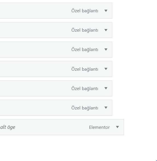Expand the Elementor menu item arrow
The image size is (157, 161).
[x=117, y=127]
